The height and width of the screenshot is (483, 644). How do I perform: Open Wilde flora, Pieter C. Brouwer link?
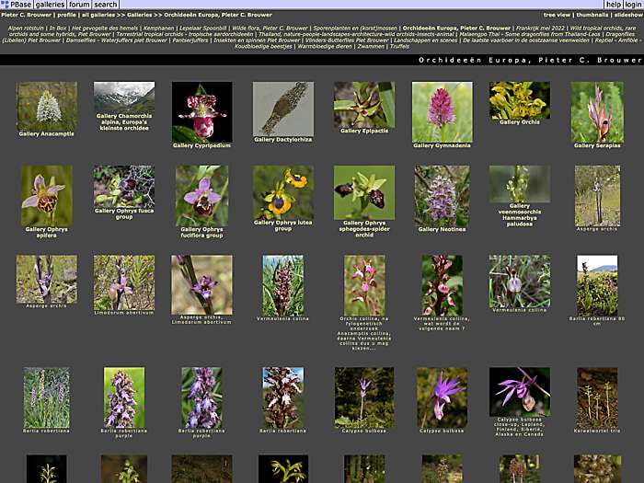pos(270,29)
